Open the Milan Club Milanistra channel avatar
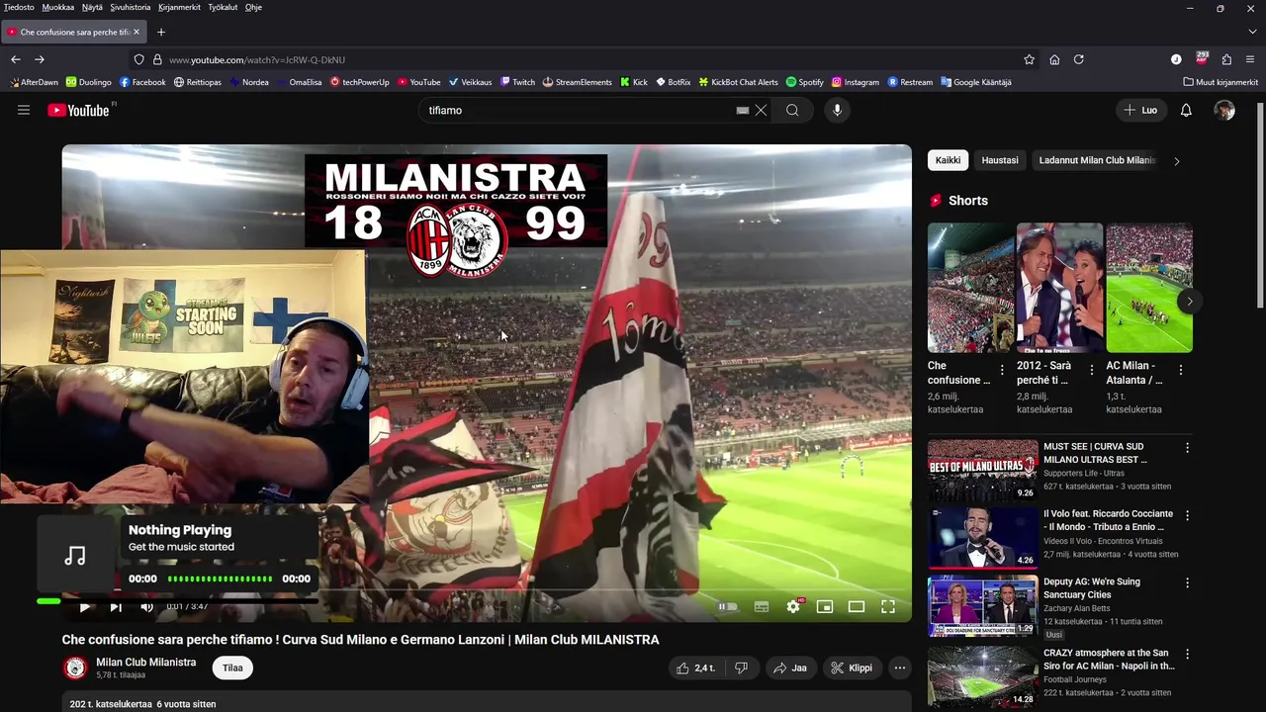 [x=75, y=667]
